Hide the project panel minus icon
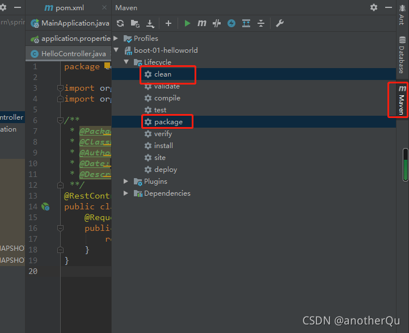The height and width of the screenshot is (333, 409). (18, 7)
